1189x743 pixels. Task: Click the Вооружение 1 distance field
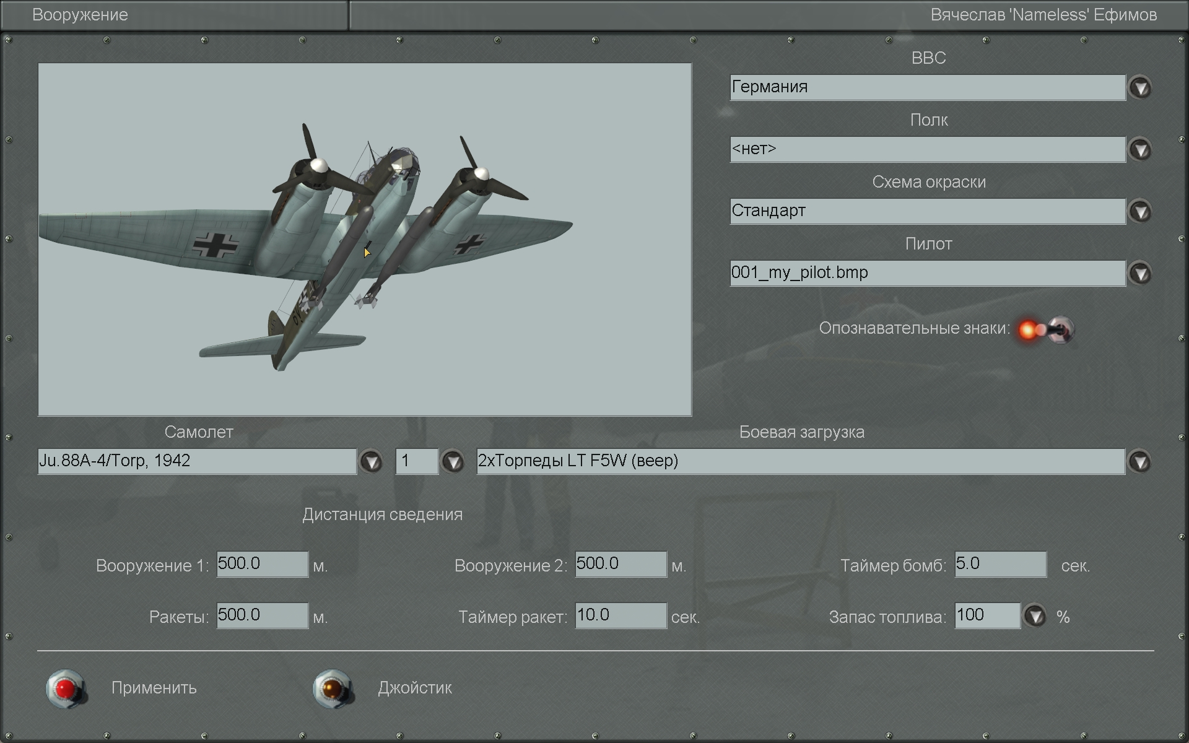click(x=262, y=564)
